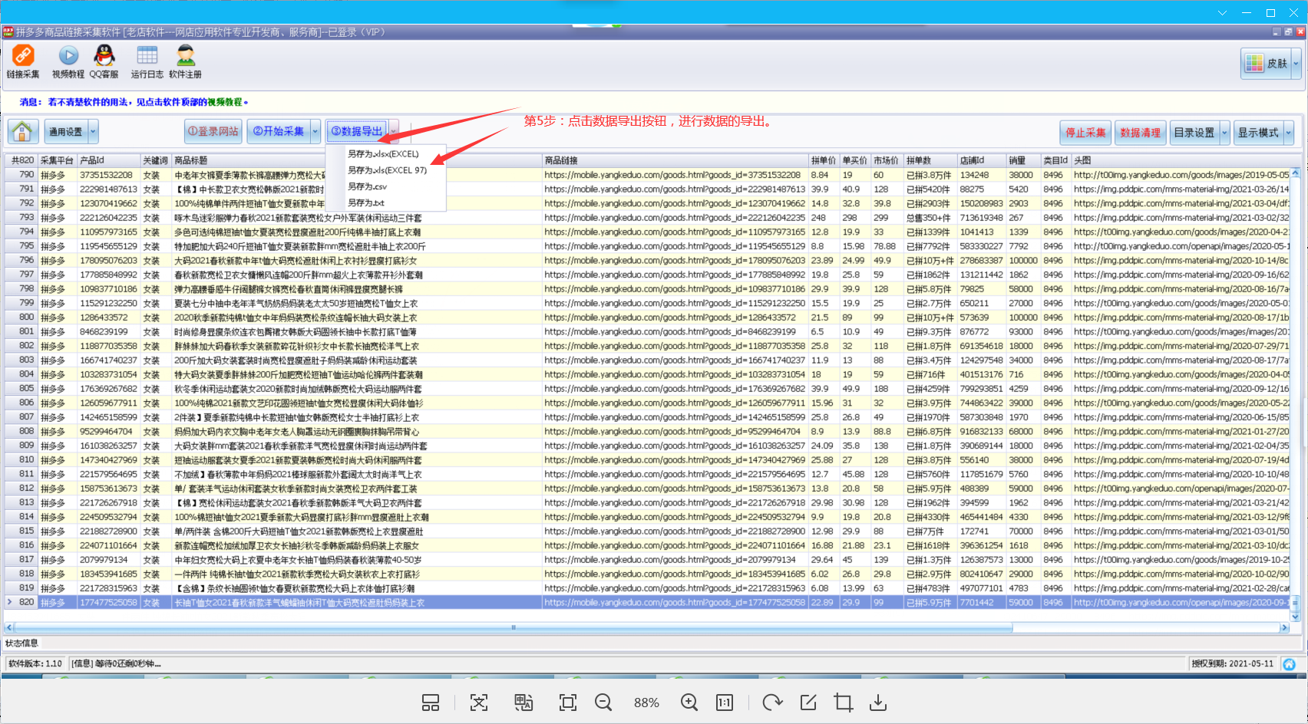This screenshot has height=724, width=1308.
Task: Click shop Id 7701442 in row 820
Action: 976,602
